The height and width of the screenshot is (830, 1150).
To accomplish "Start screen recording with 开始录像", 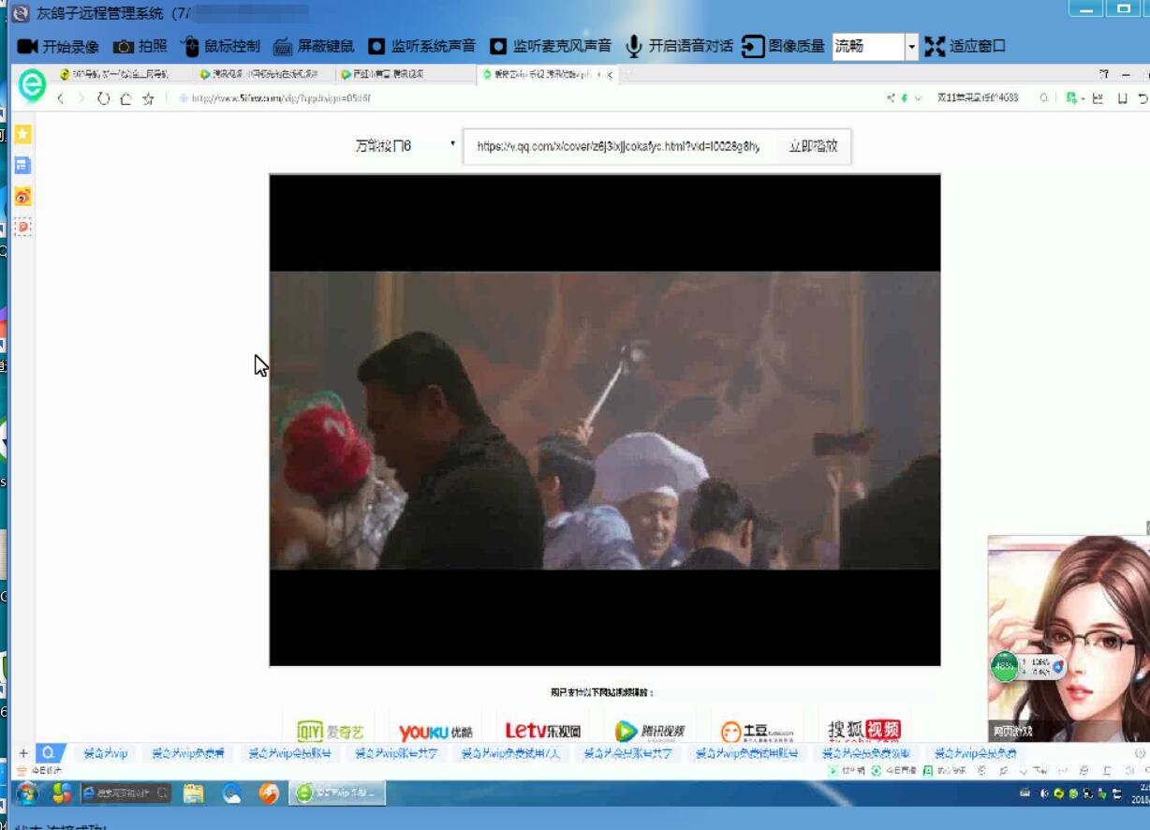I will point(58,46).
